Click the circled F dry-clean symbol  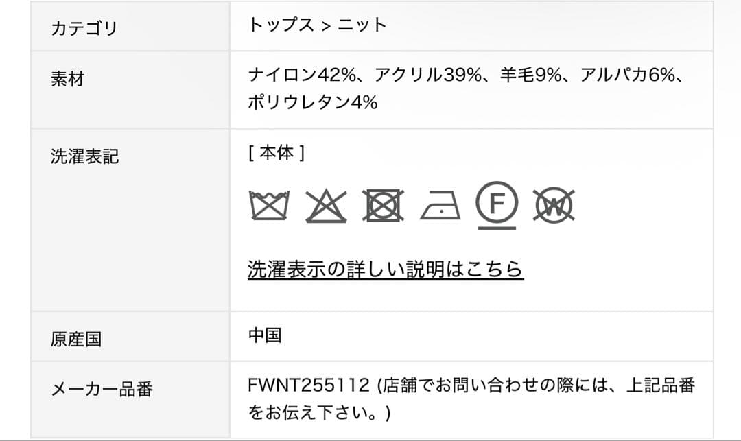pyautogui.click(x=497, y=202)
